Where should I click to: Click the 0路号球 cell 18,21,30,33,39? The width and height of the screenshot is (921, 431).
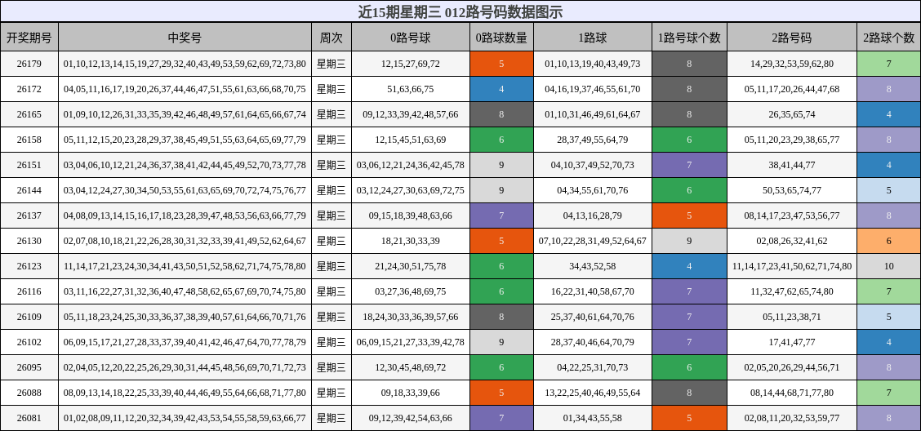(x=411, y=241)
